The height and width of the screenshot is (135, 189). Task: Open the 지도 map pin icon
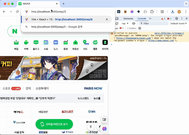85,43
